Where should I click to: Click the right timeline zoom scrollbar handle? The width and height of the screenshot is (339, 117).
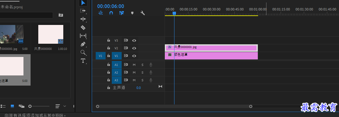251,107
